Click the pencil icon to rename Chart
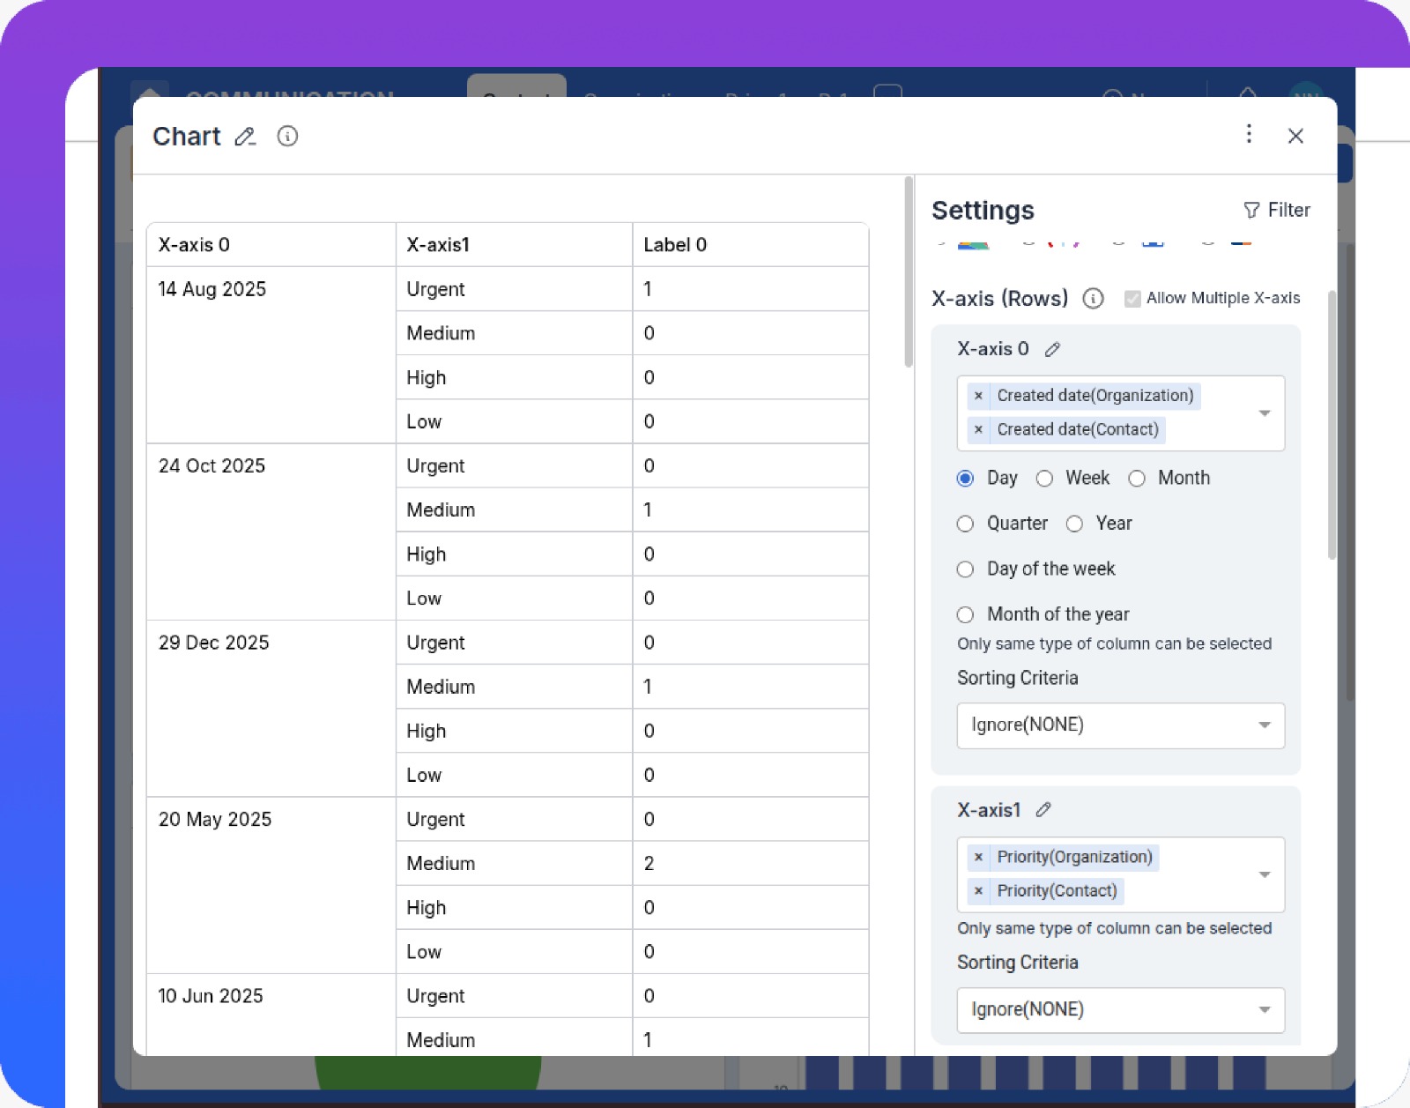 click(244, 137)
